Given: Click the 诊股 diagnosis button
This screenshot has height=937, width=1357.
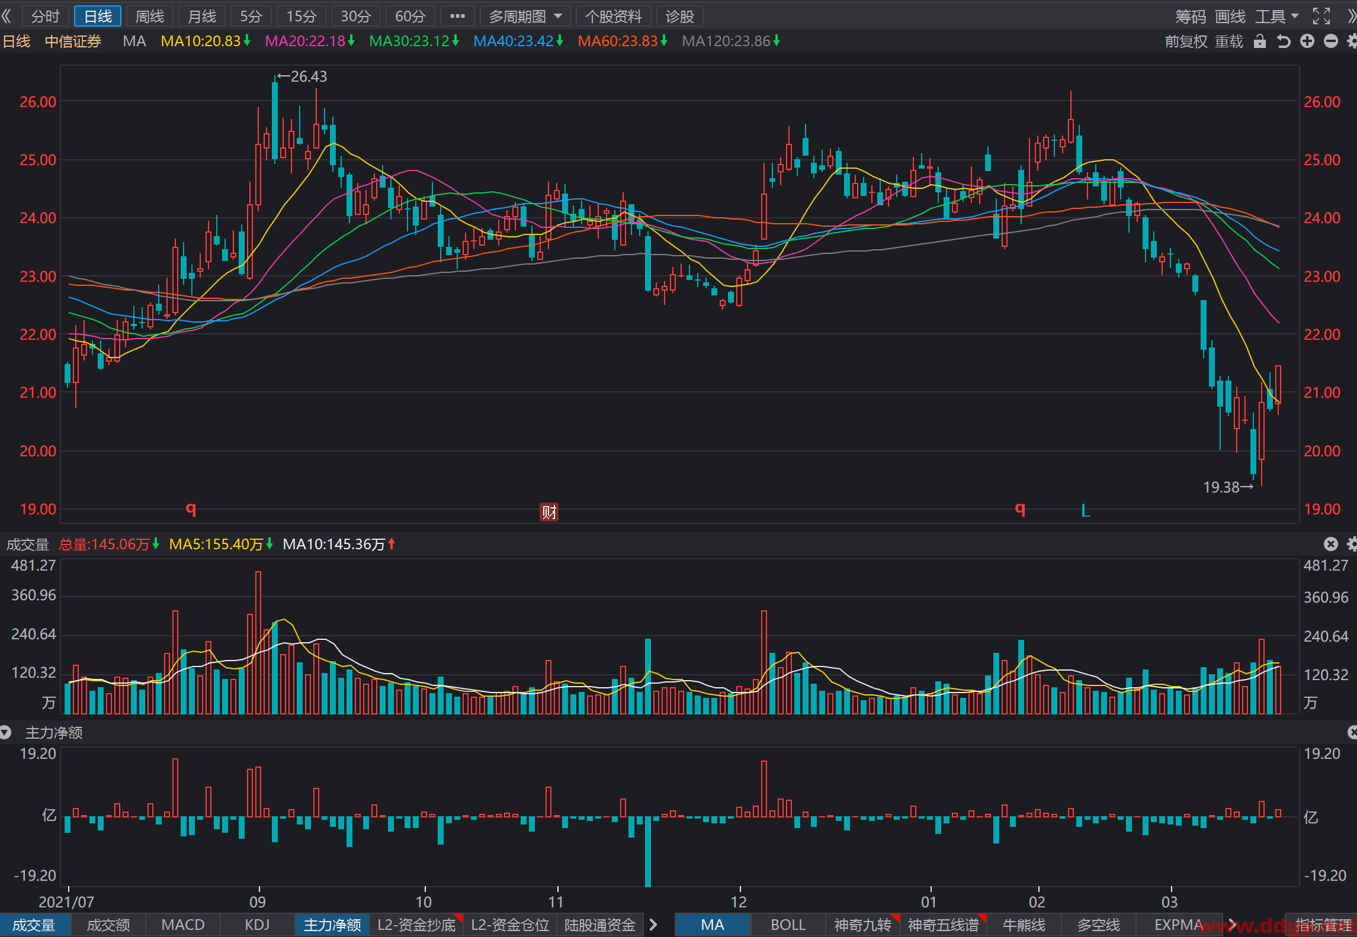Looking at the screenshot, I should point(679,16).
